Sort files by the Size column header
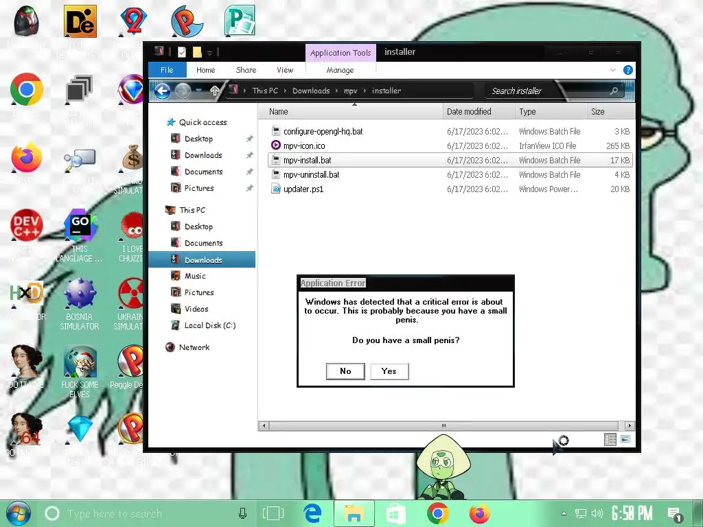This screenshot has height=527, width=703. point(610,112)
